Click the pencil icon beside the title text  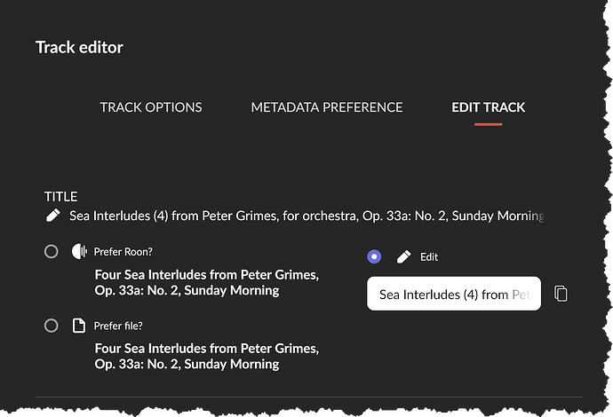[53, 216]
